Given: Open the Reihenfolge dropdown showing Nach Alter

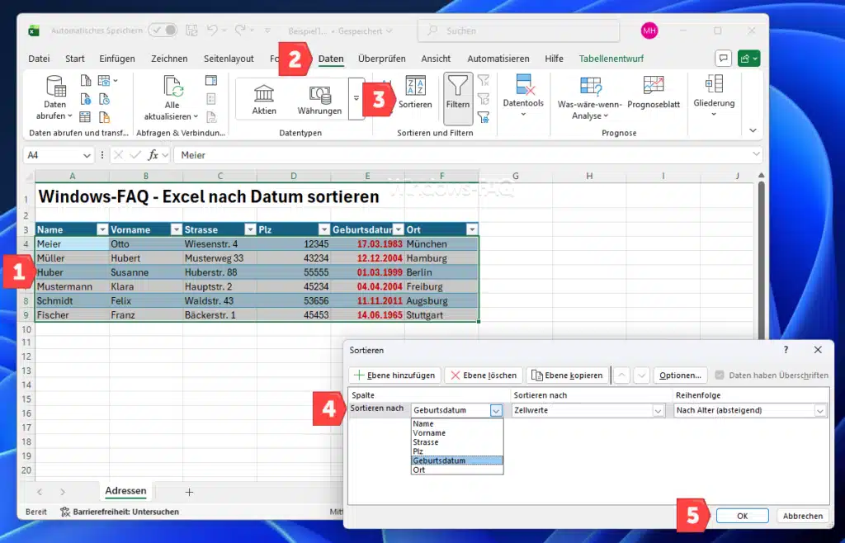Looking at the screenshot, I should click(x=821, y=410).
